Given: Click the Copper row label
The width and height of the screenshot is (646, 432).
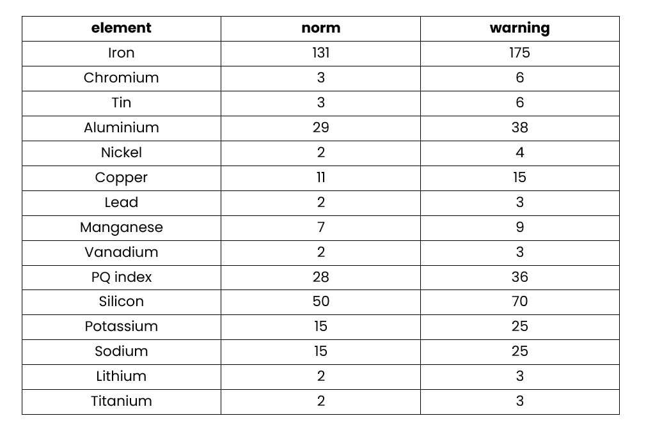Looking at the screenshot, I should [x=122, y=178].
